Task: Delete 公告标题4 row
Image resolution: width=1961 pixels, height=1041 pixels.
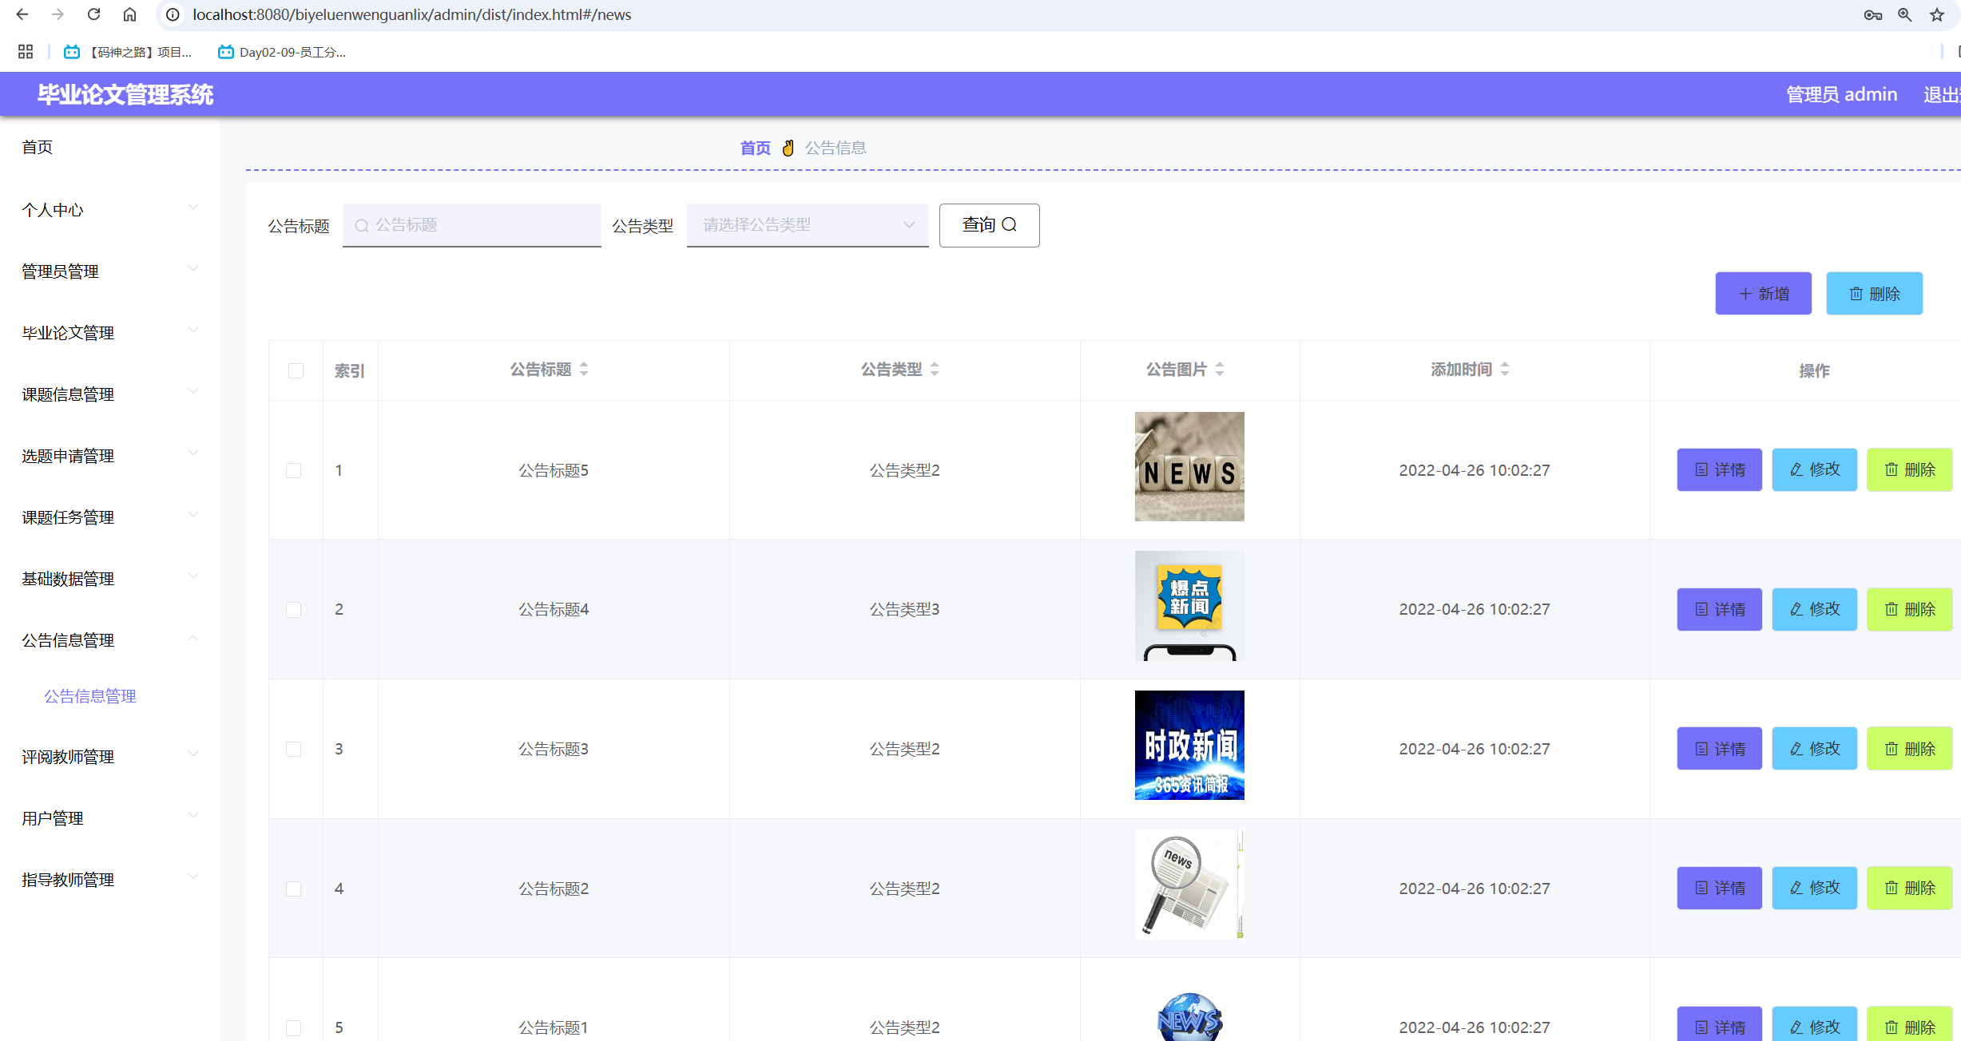Action: (x=1909, y=609)
